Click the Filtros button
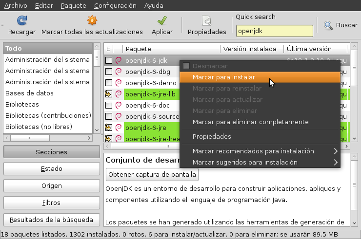 pyautogui.click(x=52, y=202)
